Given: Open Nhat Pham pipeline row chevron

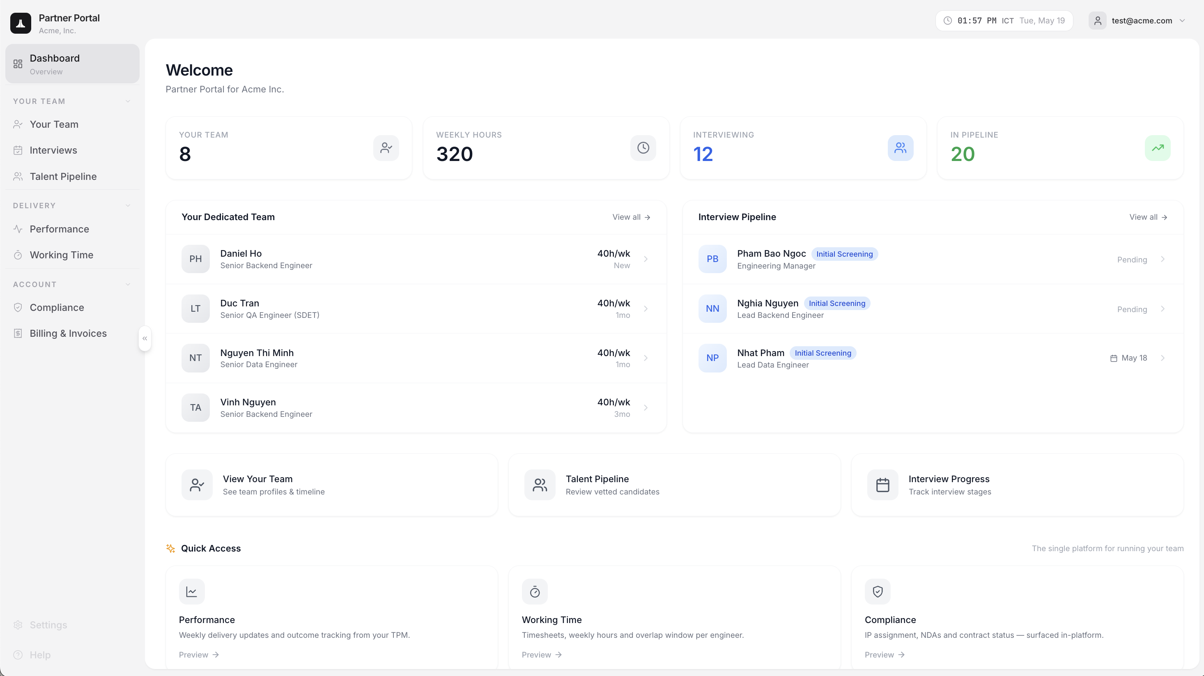Looking at the screenshot, I should click(x=1163, y=358).
